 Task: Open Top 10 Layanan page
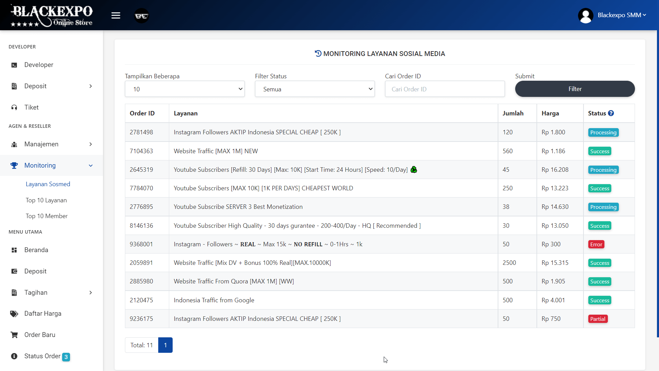pyautogui.click(x=46, y=200)
